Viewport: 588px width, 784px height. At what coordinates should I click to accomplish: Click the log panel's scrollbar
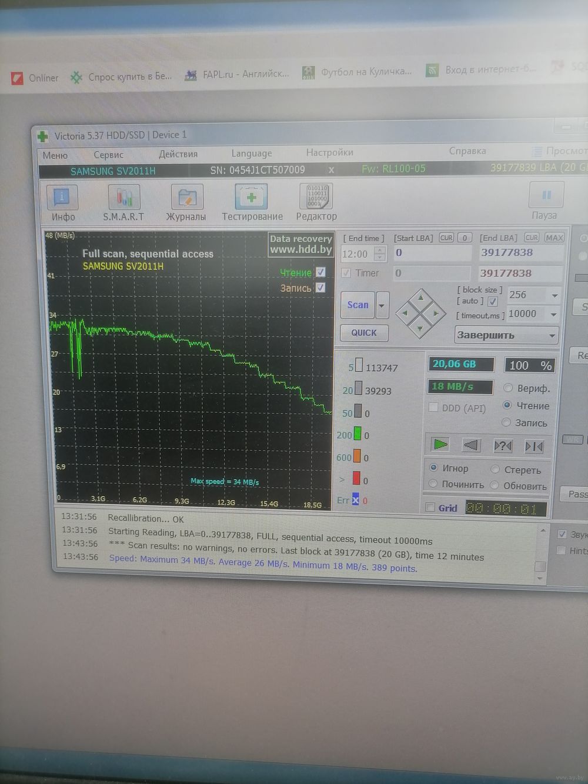[540, 554]
